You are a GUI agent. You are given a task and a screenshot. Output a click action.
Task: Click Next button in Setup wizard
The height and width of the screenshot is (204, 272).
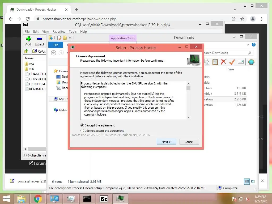tap(167, 142)
